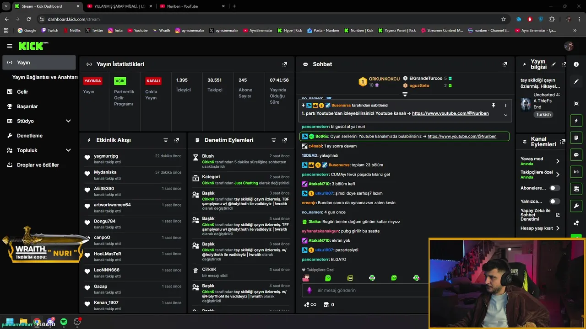Pop out the Etkinlik Akışı panel
The height and width of the screenshot is (329, 586).
(x=177, y=140)
